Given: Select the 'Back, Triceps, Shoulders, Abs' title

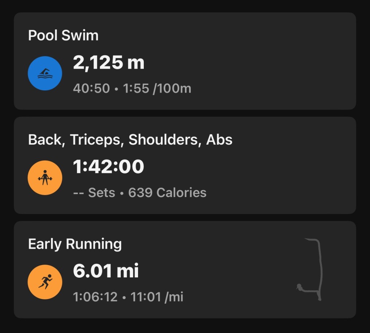Looking at the screenshot, I should coord(130,140).
